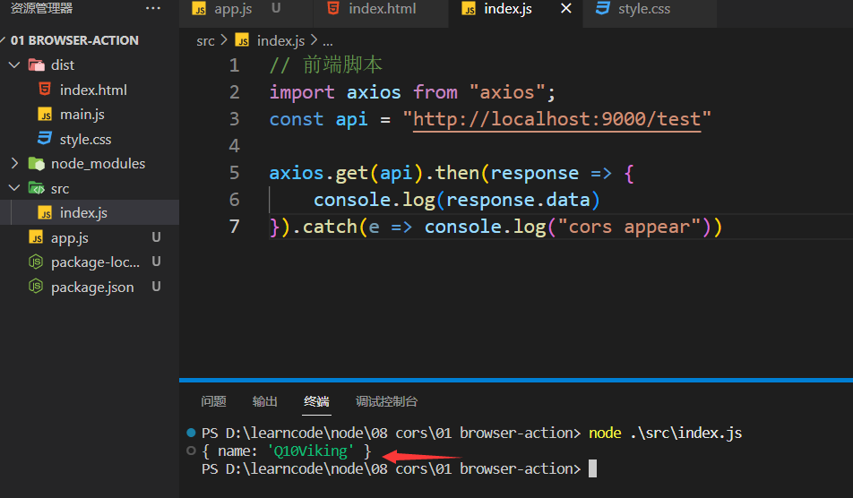Open the explorer more actions ellipsis
Viewport: 853px width, 498px height.
coord(153,9)
